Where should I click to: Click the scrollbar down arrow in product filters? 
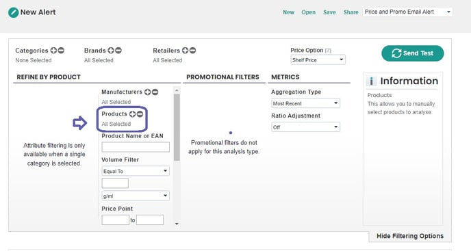[x=177, y=224]
